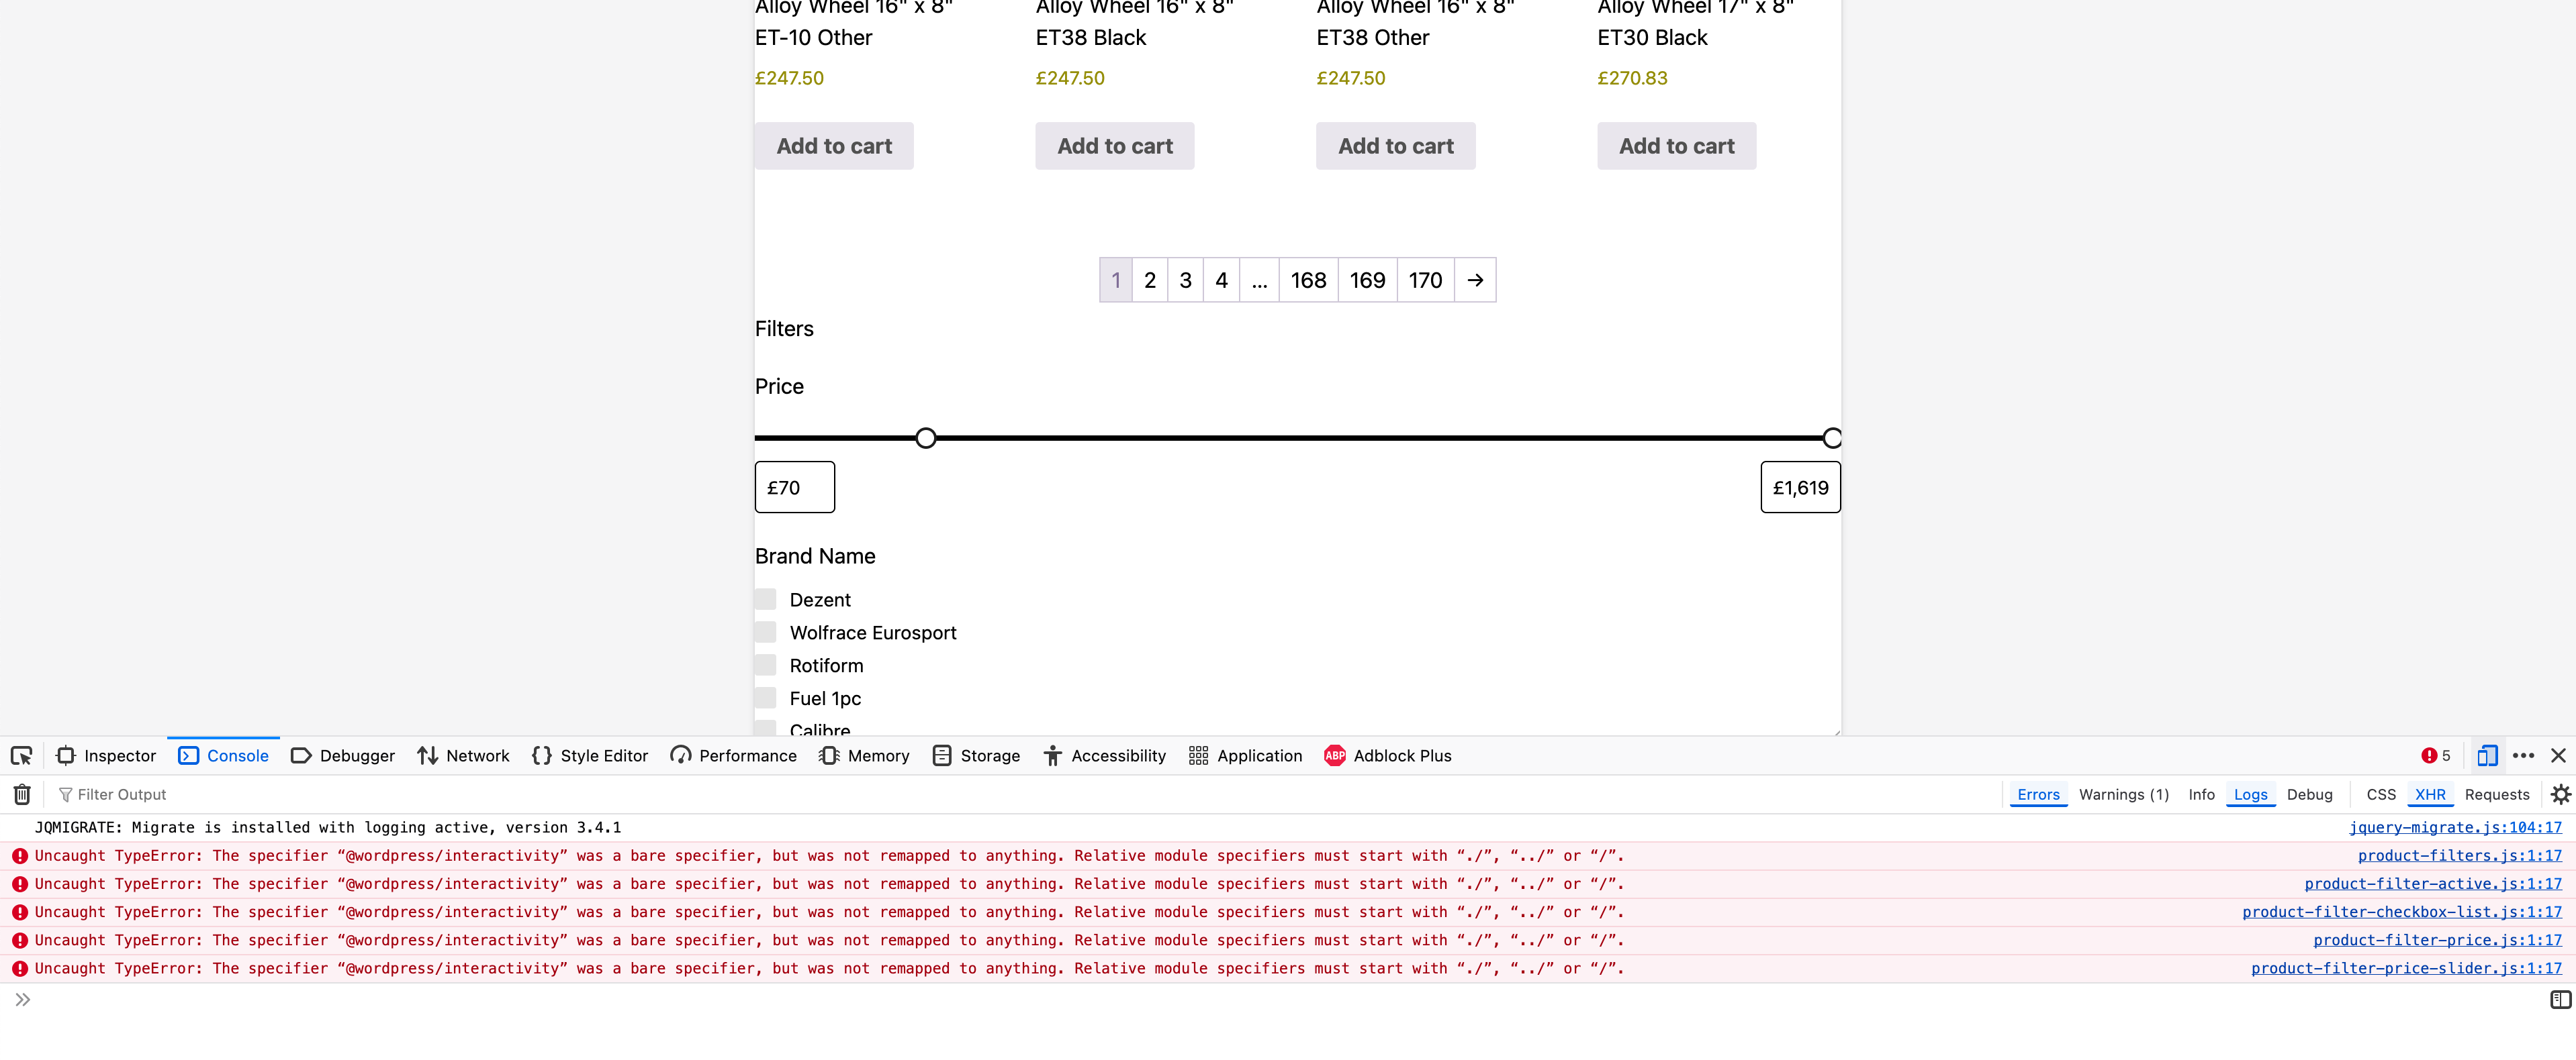Expand the multiline console editor arrows
Screen dimensions: 2576x1060
(23, 999)
